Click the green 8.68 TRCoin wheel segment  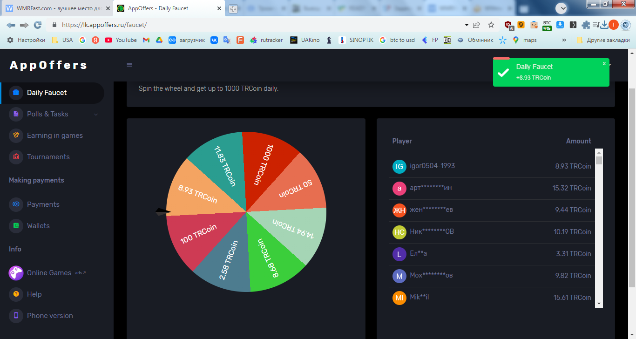point(271,258)
